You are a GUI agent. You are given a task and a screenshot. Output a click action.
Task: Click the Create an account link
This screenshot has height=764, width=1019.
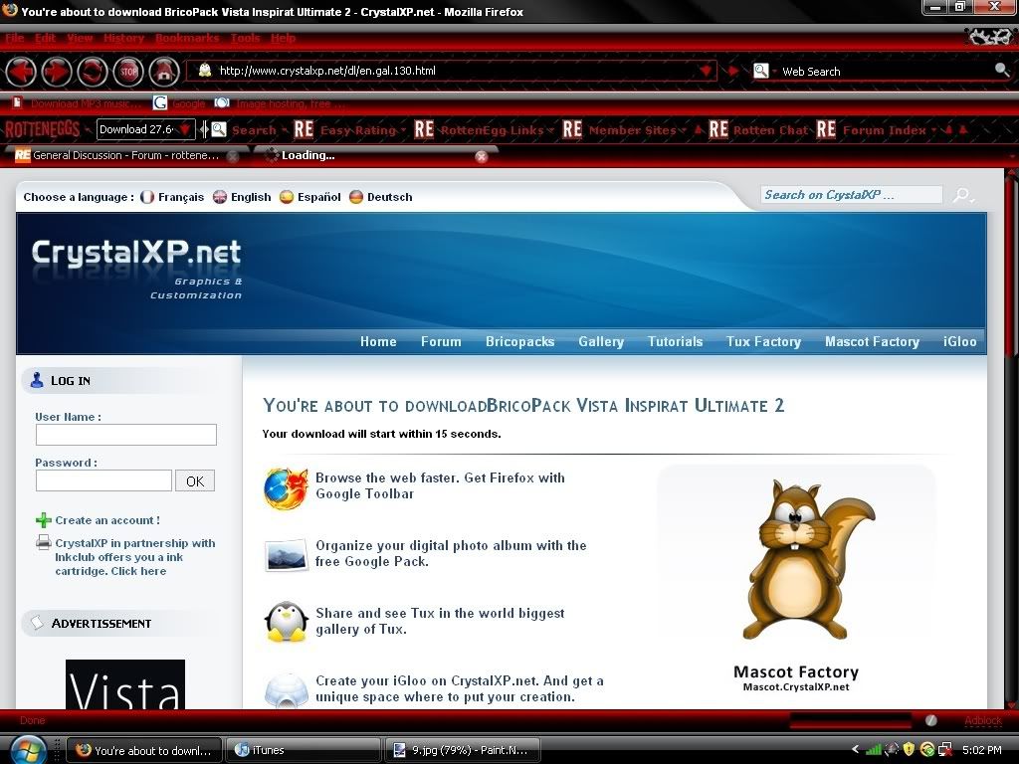click(107, 520)
